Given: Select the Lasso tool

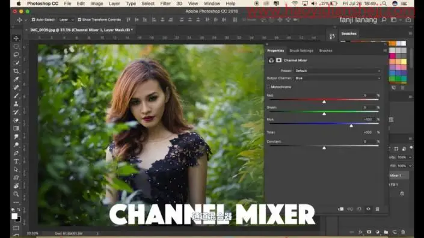Looking at the screenshot, I should click(16, 54).
